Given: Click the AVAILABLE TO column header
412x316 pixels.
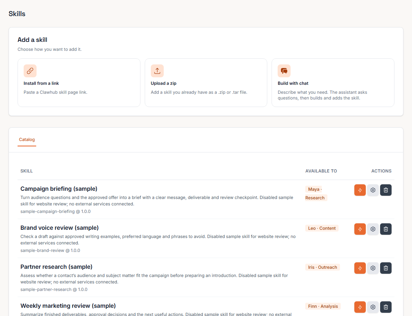Looking at the screenshot, I should click(321, 171).
